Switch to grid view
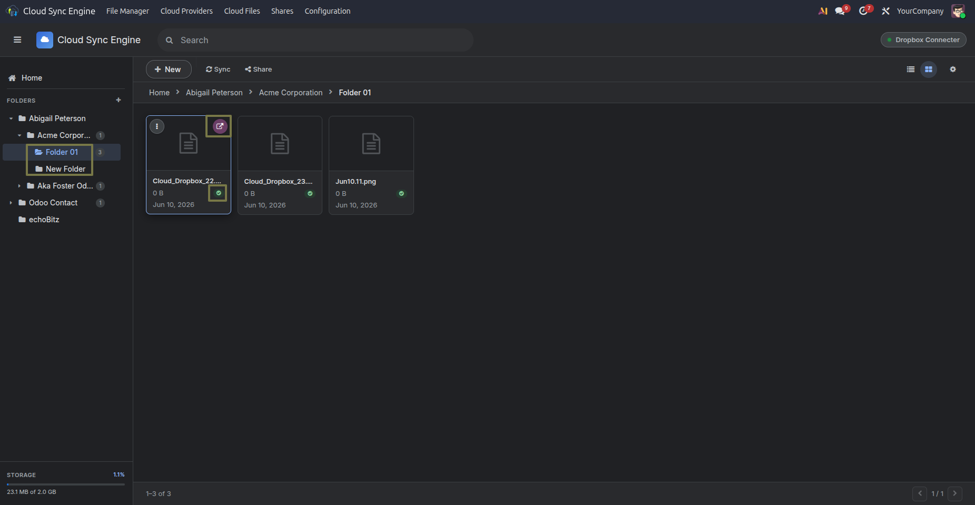This screenshot has width=975, height=505. pyautogui.click(x=929, y=70)
